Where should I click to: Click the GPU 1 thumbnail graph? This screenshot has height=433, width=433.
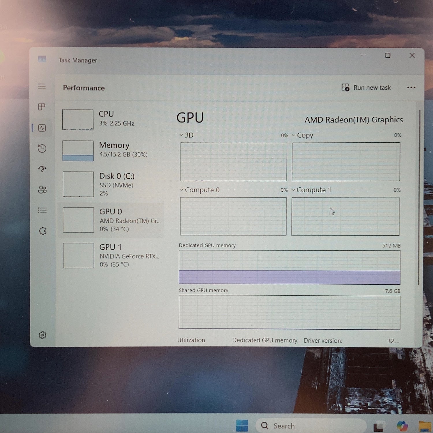pyautogui.click(x=79, y=255)
